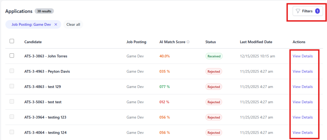The height and width of the screenshot is (140, 327).
Task: Remove the Job Posting: Game Dev filter chip
Action: tap(56, 24)
